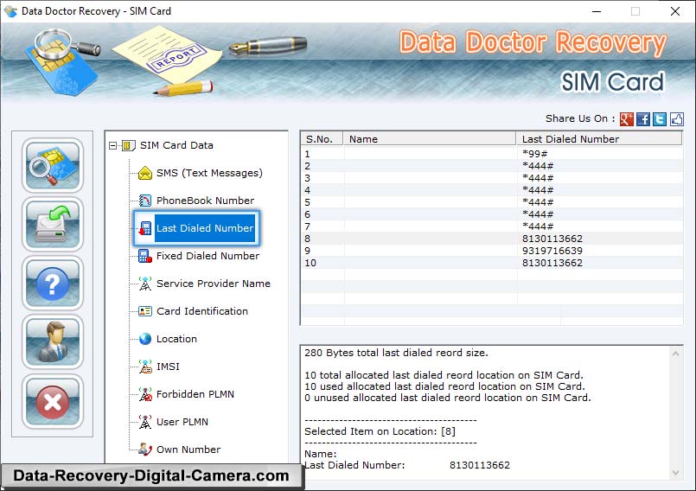Viewport: 696px width, 491px height.
Task: Click details pane scrollbar up arrow
Action: (675, 354)
